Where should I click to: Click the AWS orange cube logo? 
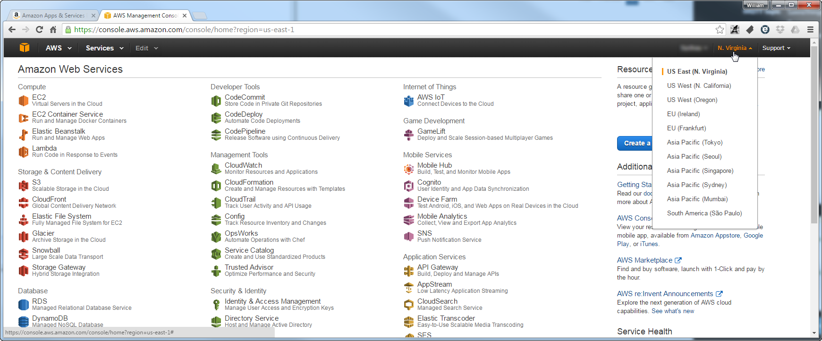(25, 48)
